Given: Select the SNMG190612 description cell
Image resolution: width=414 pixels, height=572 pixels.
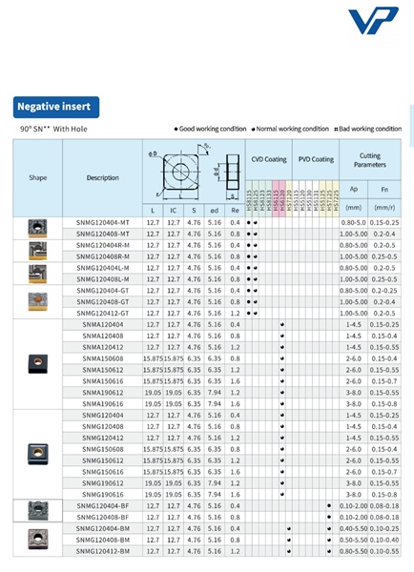Looking at the screenshot, I should click(103, 483).
